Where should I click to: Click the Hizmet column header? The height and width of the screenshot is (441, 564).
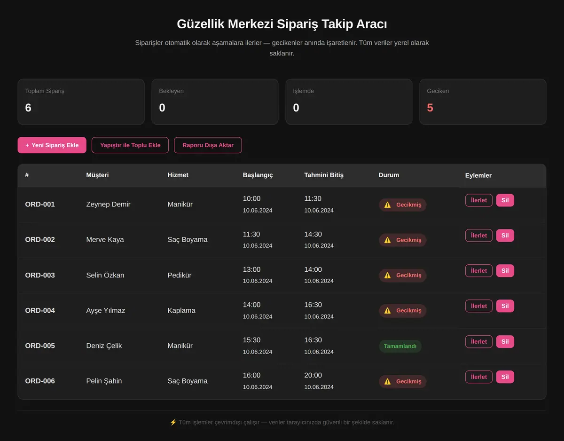(x=178, y=175)
